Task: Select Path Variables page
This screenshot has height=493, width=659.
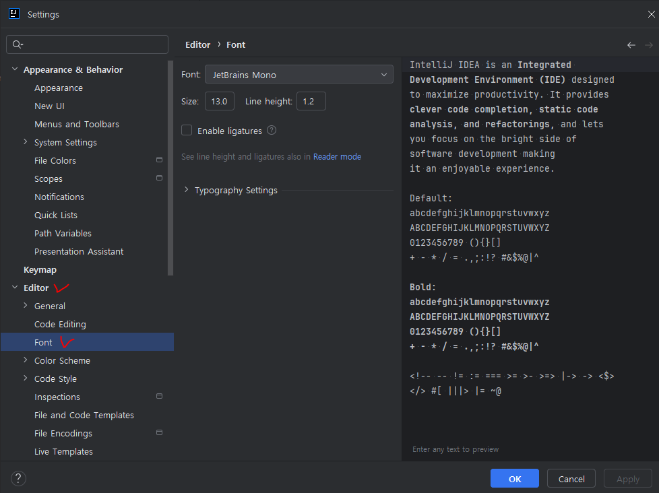Action: pos(63,233)
